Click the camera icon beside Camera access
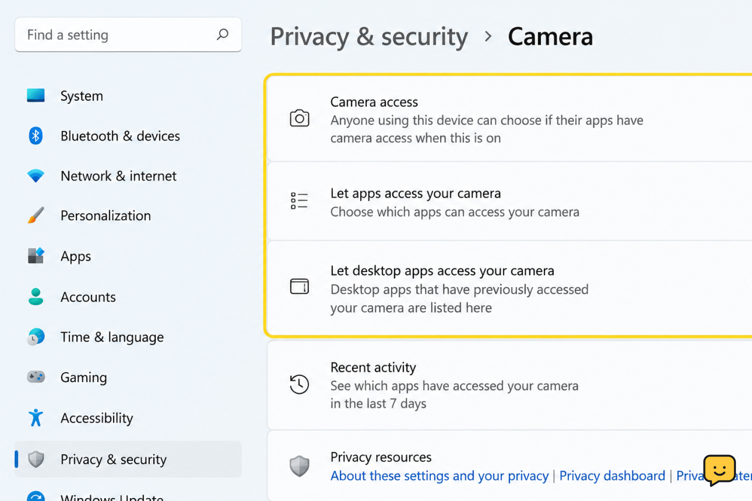The height and width of the screenshot is (501, 752). [300, 118]
